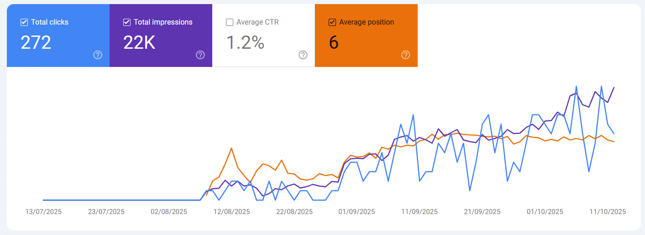
Task: Click the 01/09/2025 date label on the axis
Action: (357, 212)
